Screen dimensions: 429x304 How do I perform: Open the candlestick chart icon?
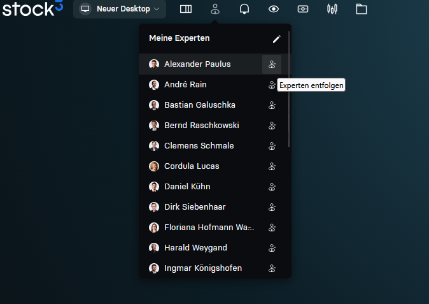[x=332, y=9]
